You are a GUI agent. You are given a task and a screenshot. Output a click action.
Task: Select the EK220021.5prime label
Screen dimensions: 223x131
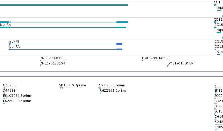[17, 101]
